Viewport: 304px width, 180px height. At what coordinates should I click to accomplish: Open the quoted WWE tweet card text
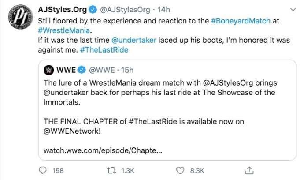(x=167, y=110)
